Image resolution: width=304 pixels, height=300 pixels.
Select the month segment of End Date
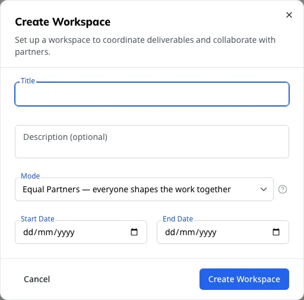click(x=188, y=232)
